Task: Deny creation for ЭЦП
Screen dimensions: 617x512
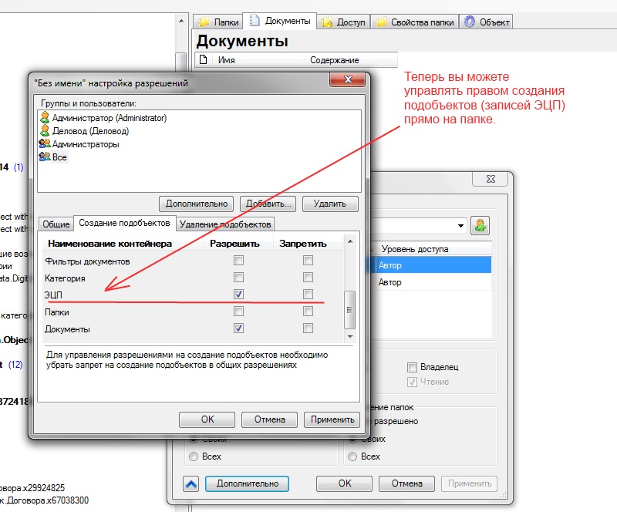Action: pyautogui.click(x=308, y=295)
